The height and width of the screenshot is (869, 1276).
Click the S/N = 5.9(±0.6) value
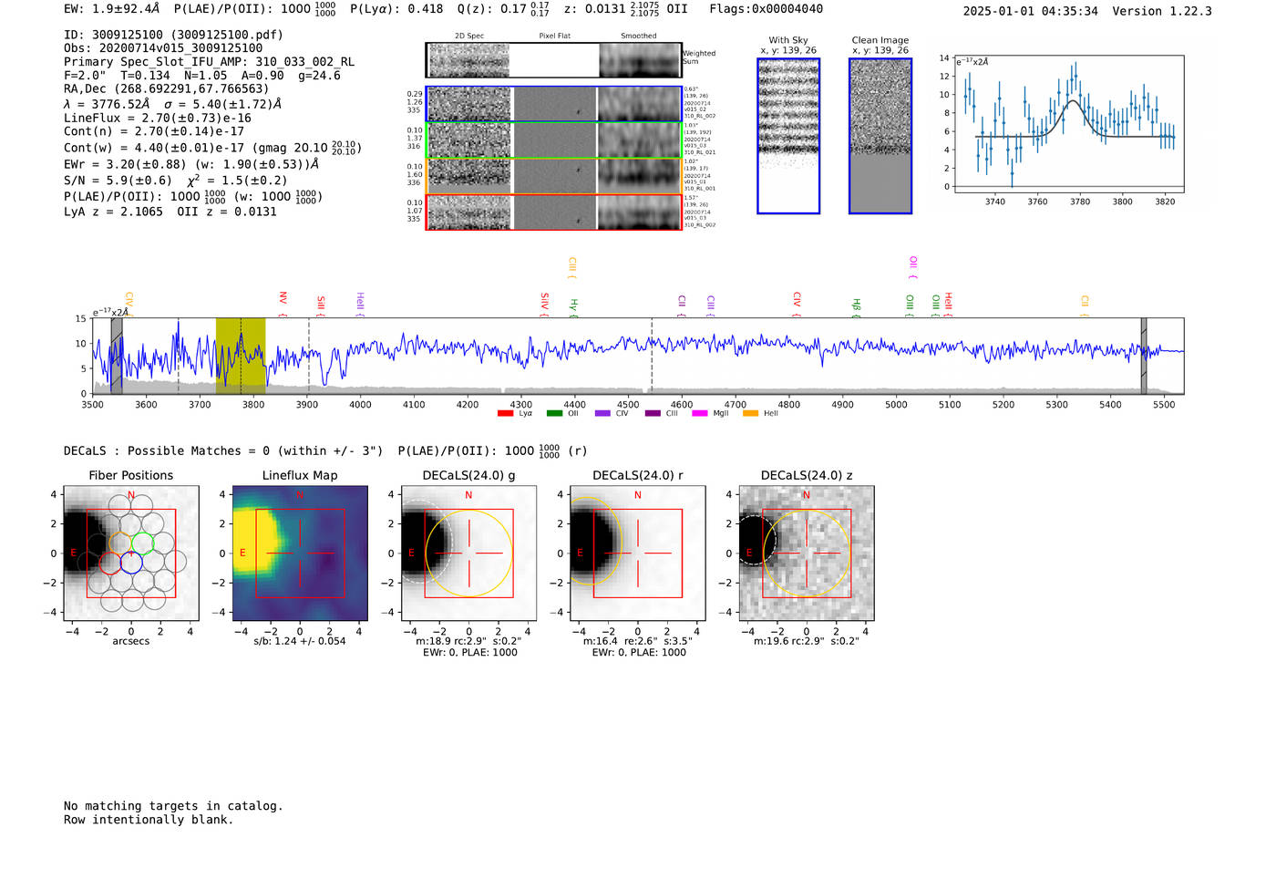(x=118, y=181)
